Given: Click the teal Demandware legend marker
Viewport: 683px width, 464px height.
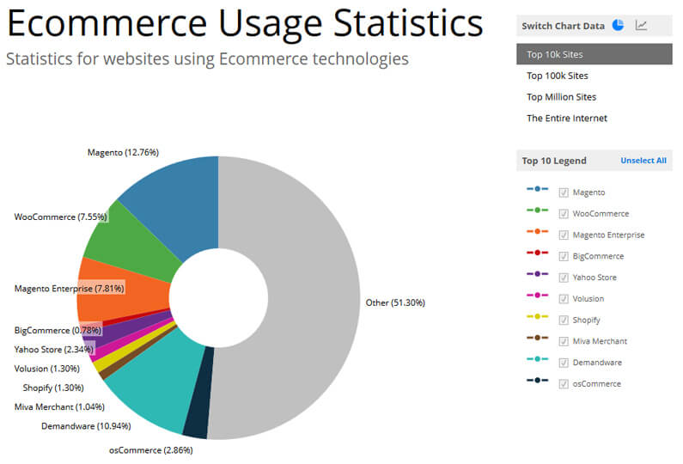Looking at the screenshot, I should [537, 359].
